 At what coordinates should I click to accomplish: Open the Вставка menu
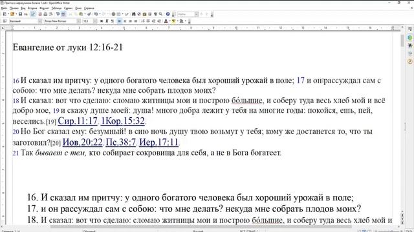click(32, 8)
